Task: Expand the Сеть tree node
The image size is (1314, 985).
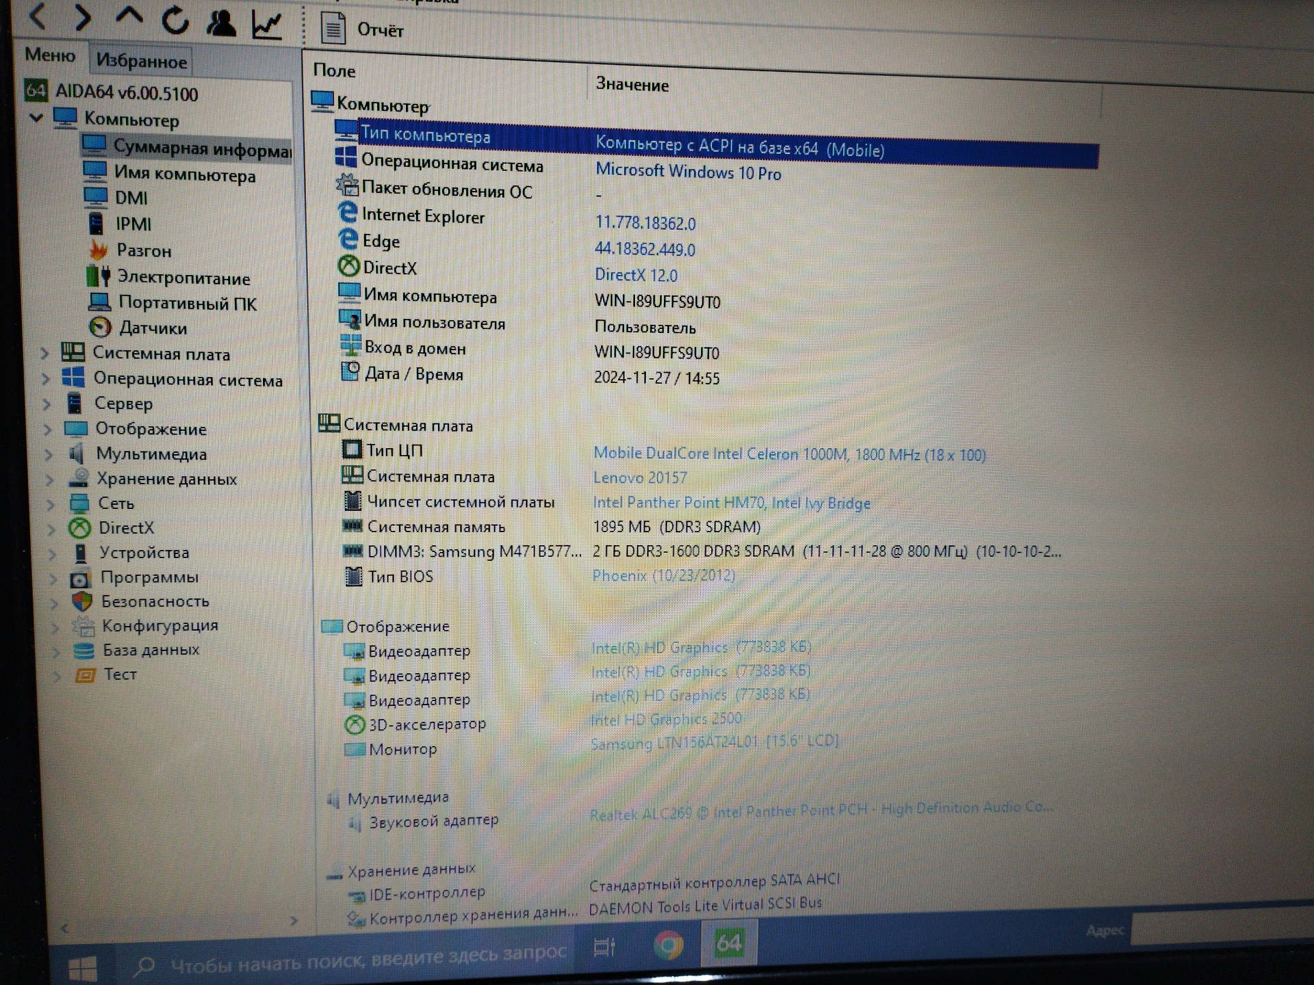Action: click(51, 504)
